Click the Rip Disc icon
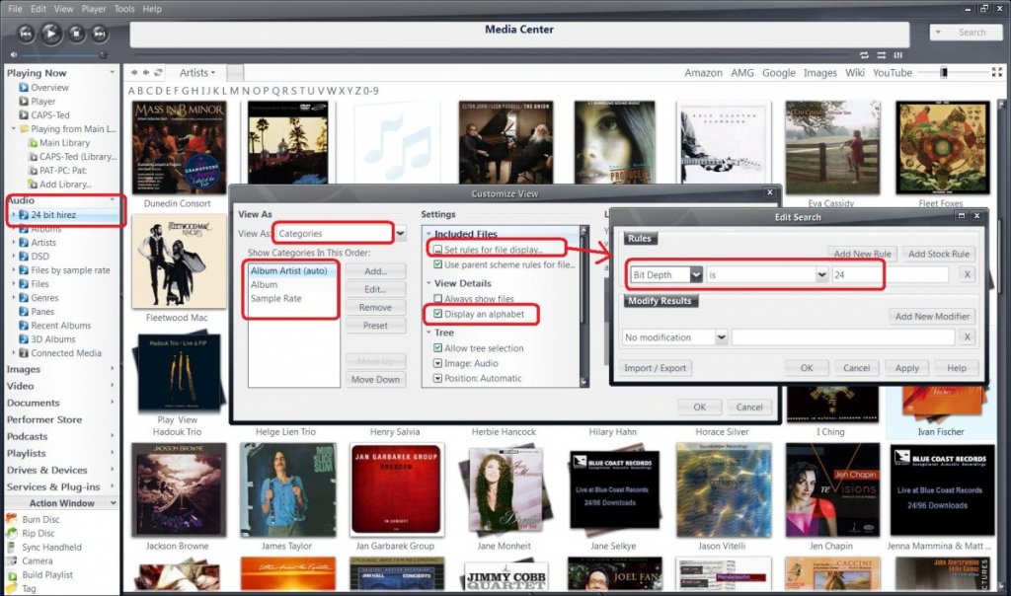 (12, 534)
